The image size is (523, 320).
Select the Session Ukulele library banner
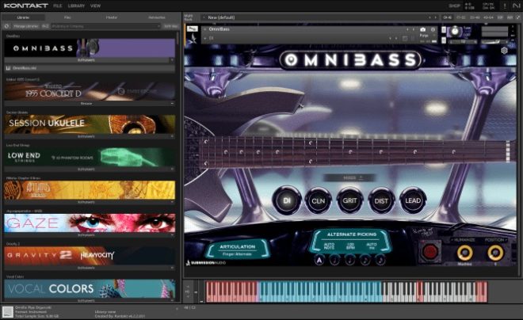pyautogui.click(x=90, y=124)
